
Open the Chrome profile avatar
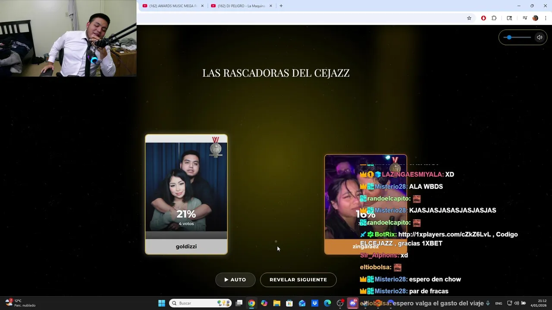pos(535,18)
